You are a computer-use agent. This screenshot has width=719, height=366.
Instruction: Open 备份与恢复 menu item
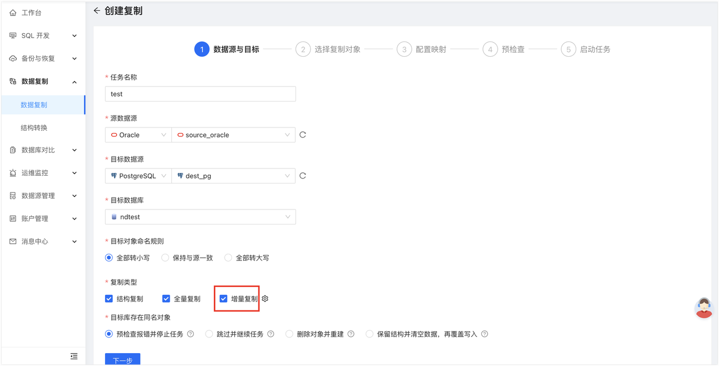(x=34, y=58)
